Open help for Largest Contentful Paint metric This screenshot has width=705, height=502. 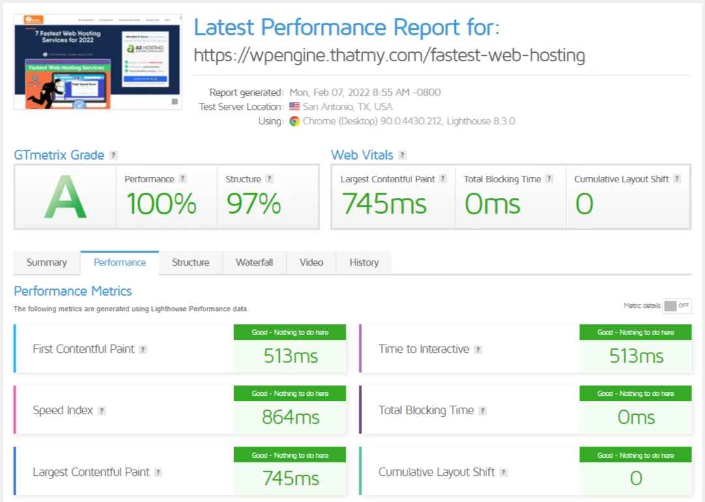coord(443,178)
